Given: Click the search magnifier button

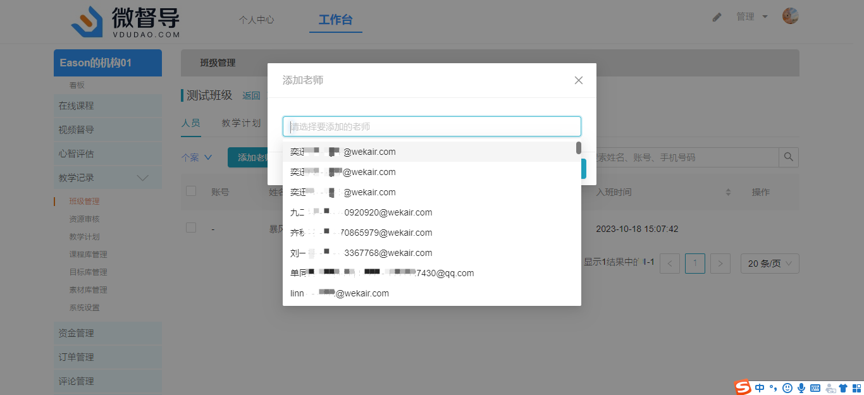Looking at the screenshot, I should [789, 157].
